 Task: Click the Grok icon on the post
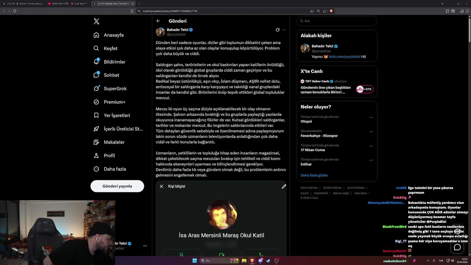click(278, 30)
